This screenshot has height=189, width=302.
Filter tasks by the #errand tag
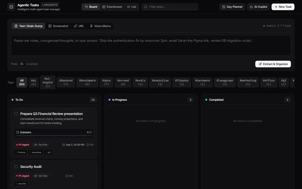[123, 82]
